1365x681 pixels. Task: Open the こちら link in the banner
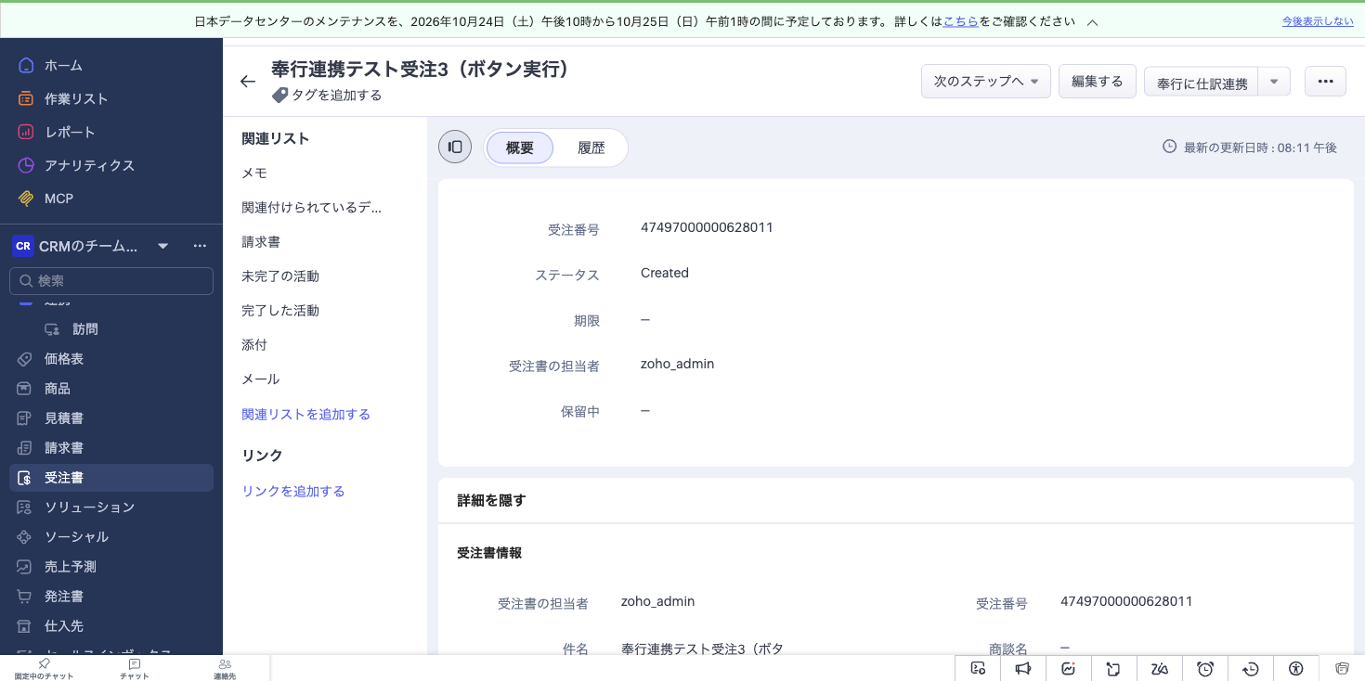click(x=961, y=21)
